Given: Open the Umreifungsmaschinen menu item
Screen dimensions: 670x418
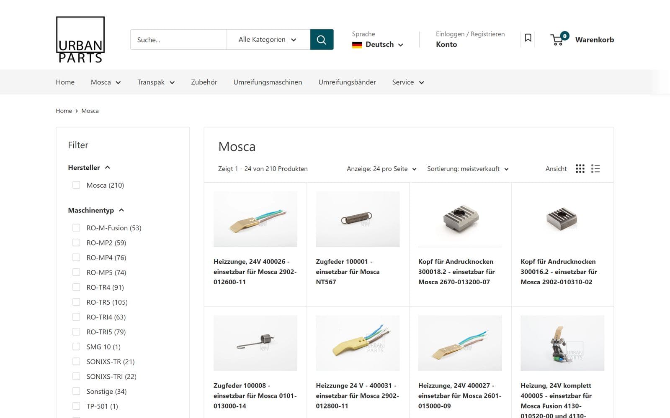Looking at the screenshot, I should pos(268,82).
